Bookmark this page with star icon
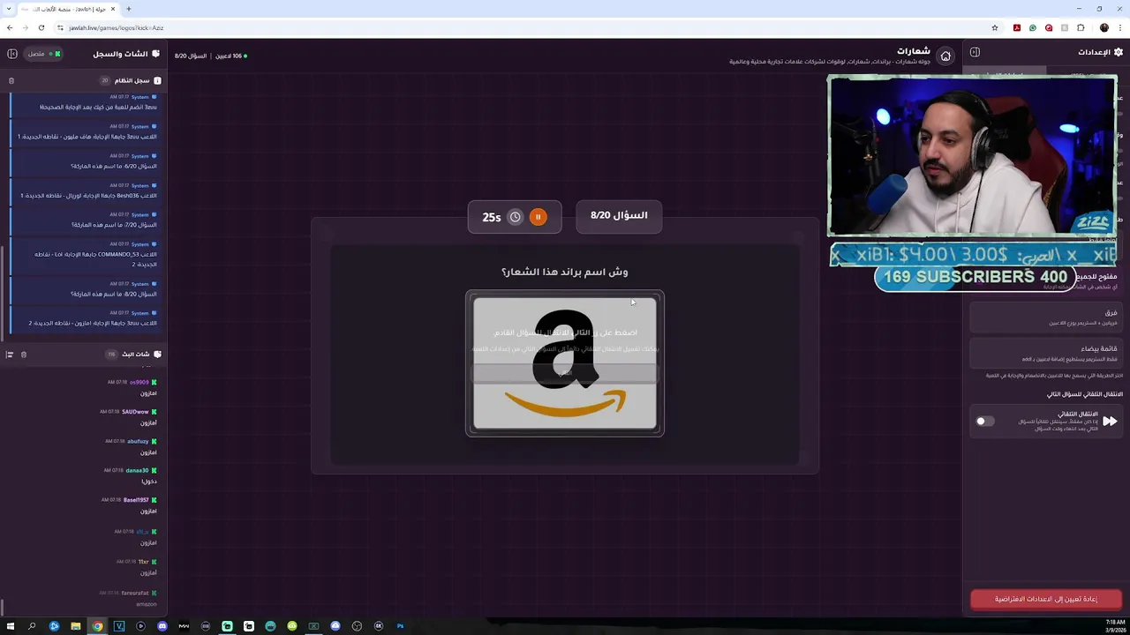The height and width of the screenshot is (635, 1130). point(995,27)
